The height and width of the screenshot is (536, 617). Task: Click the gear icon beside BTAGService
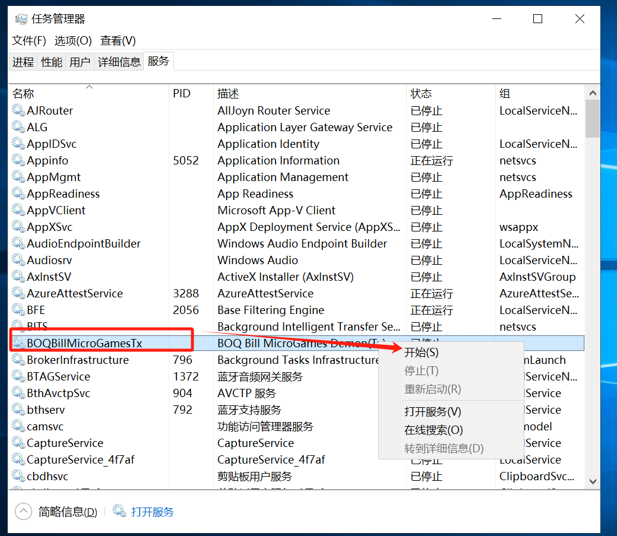point(18,376)
